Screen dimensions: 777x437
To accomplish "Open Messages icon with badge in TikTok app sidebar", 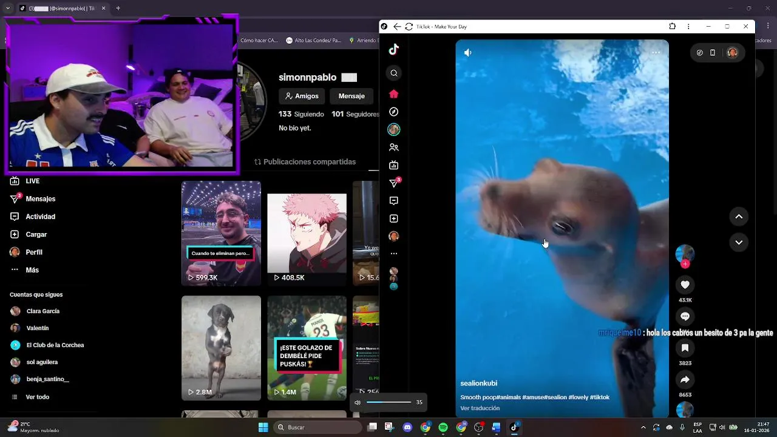I will pyautogui.click(x=394, y=183).
